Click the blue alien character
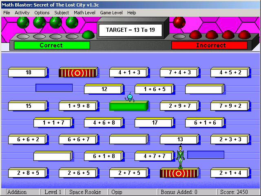This screenshot has height=196, width=261. tap(130, 97)
